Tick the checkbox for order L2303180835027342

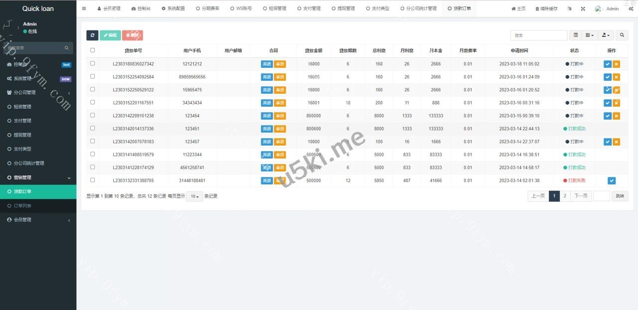[92, 64]
